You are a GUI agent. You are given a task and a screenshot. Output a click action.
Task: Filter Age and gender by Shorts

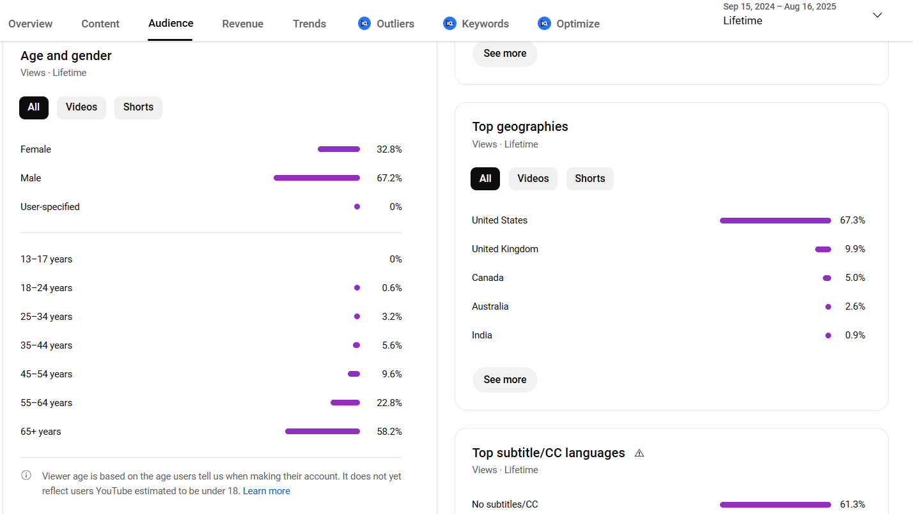point(138,107)
